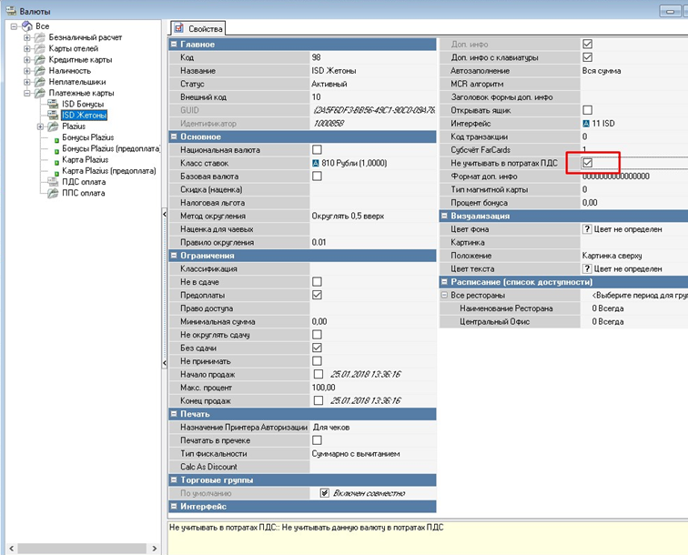Collapse the Платежные карты tree node
The image size is (688, 555).
pyautogui.click(x=27, y=93)
